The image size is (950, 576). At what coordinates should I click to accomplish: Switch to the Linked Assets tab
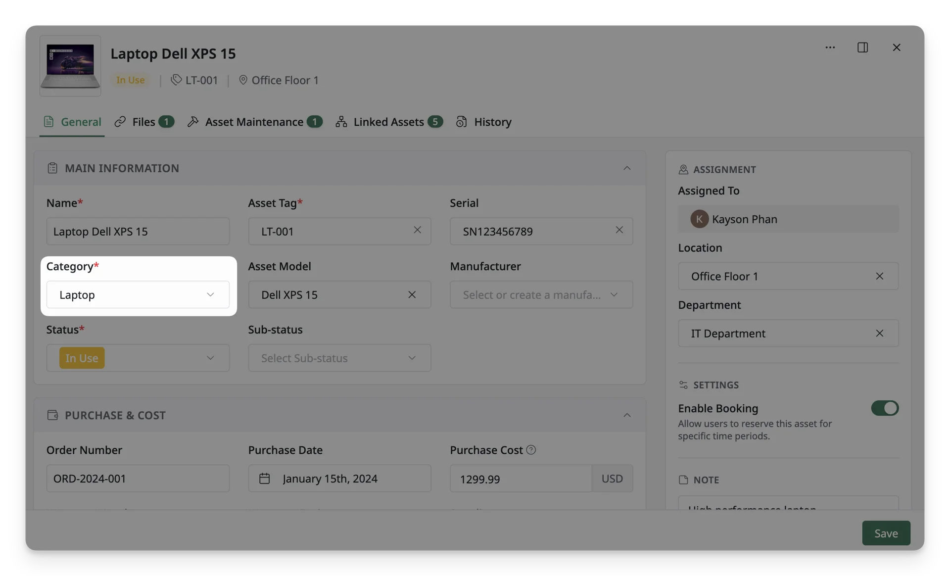(389, 122)
